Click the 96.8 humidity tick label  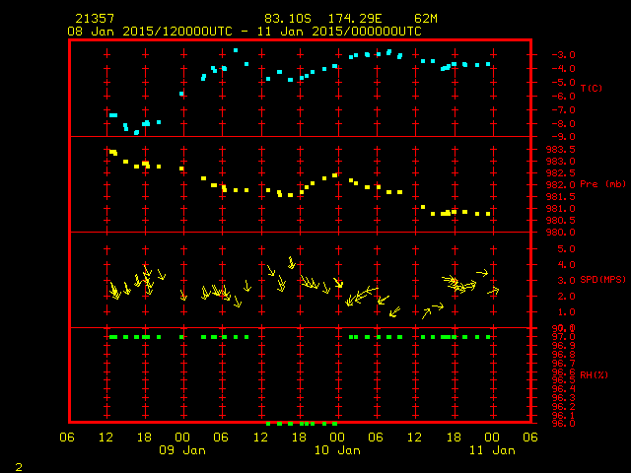click(x=563, y=355)
